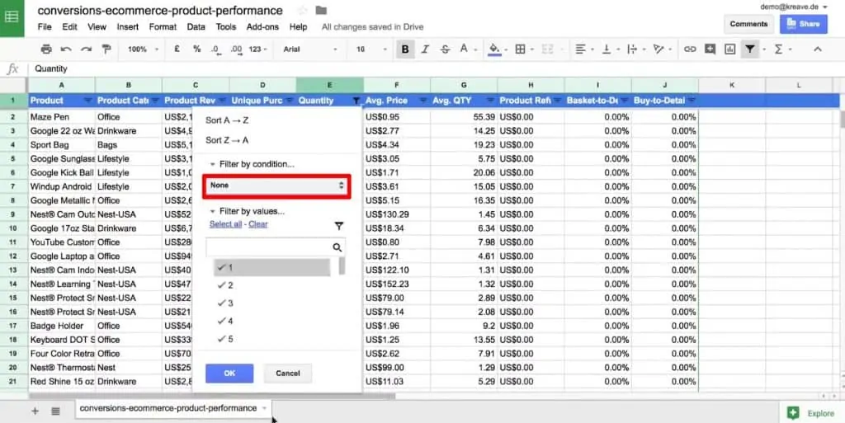This screenshot has width=845, height=423.
Task: Open the account menu demo@kreave.de
Action: point(794,7)
